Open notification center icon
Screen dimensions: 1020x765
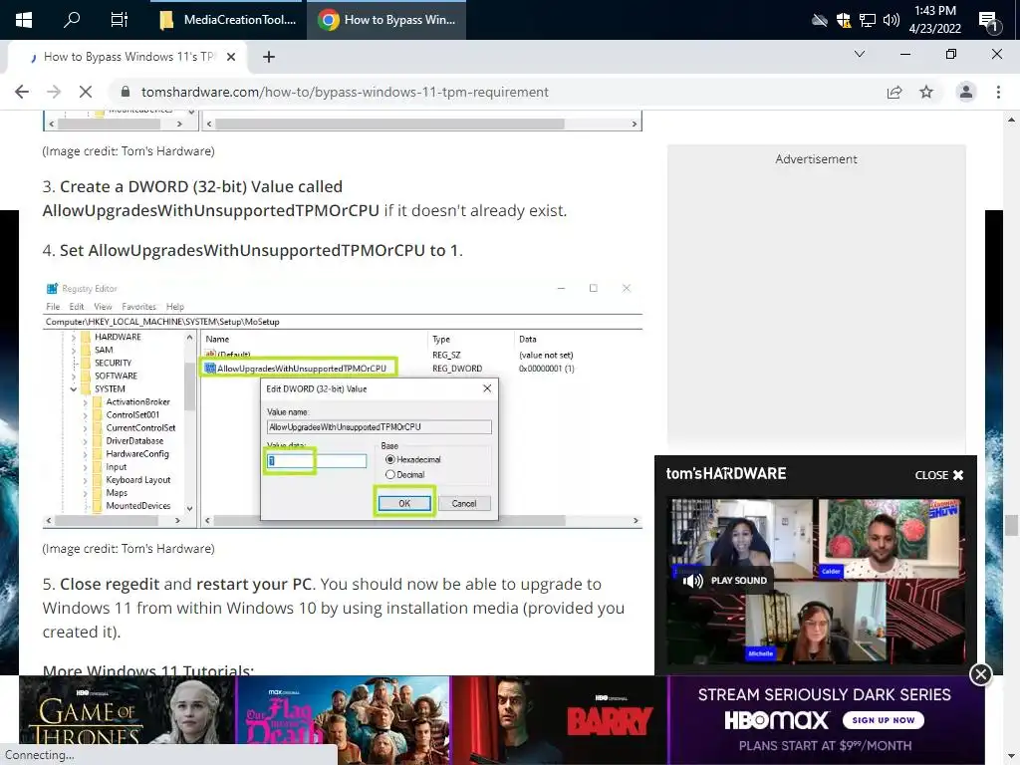[x=989, y=22]
